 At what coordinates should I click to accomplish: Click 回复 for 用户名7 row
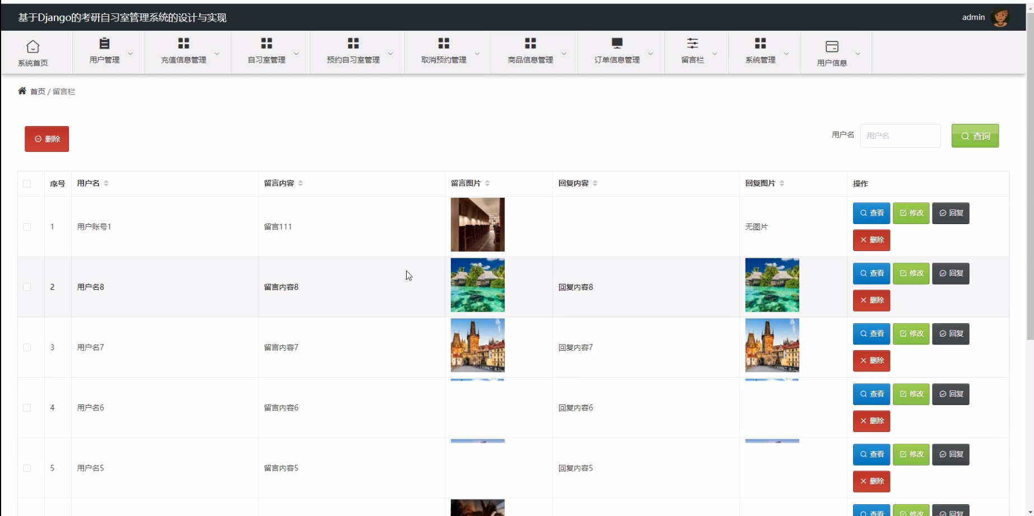coord(951,334)
